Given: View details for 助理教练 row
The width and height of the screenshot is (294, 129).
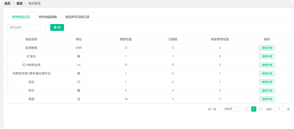Looking at the screenshot, I should click(267, 48).
